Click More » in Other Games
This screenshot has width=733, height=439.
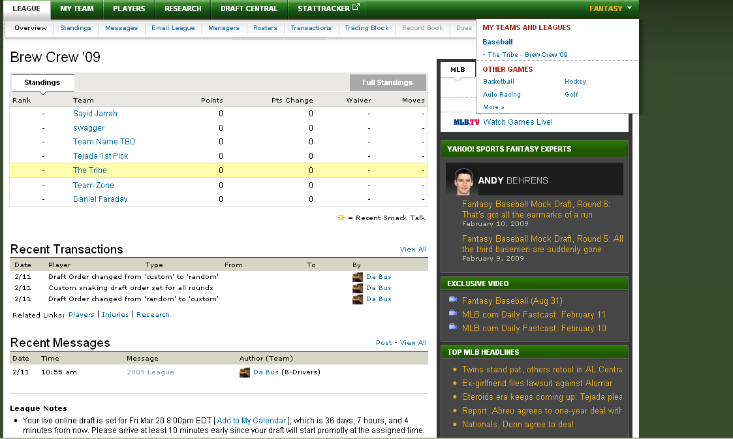(x=493, y=107)
